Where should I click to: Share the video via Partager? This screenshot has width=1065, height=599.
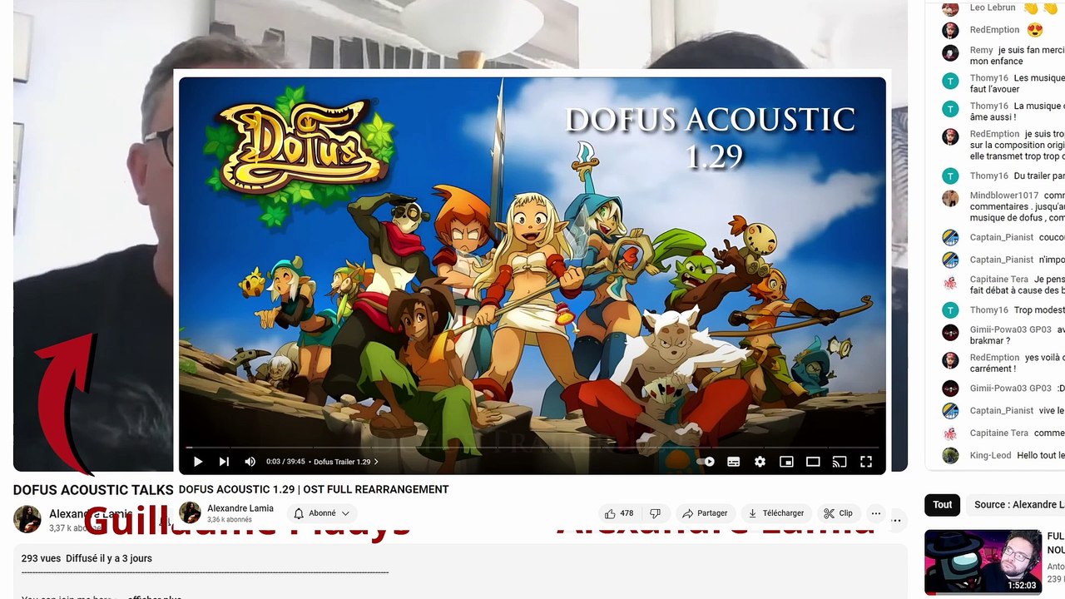[x=704, y=513]
